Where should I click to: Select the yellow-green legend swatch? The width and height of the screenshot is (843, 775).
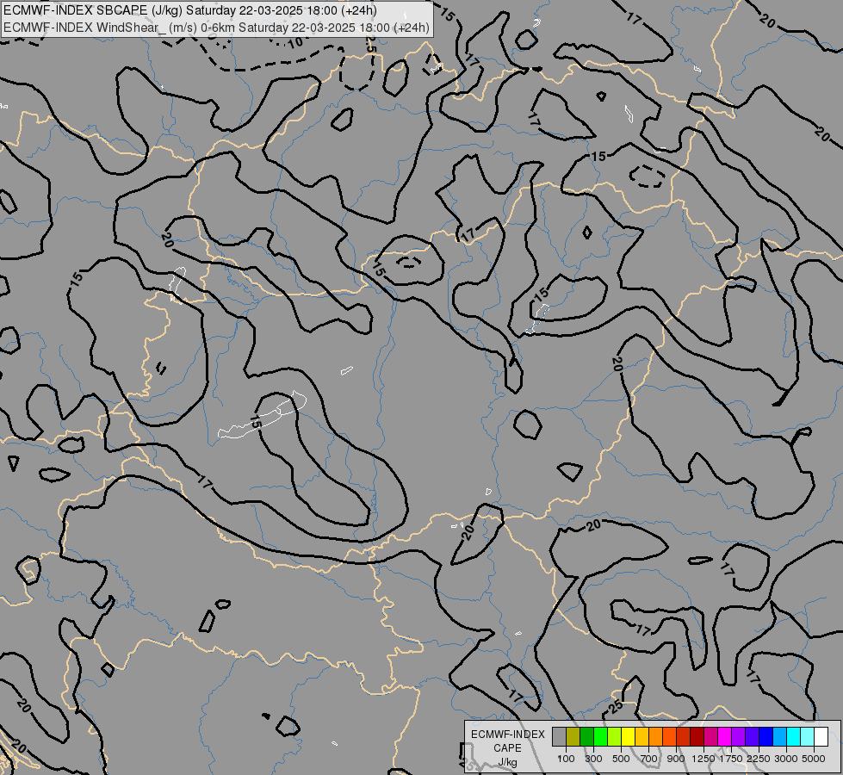[615, 737]
